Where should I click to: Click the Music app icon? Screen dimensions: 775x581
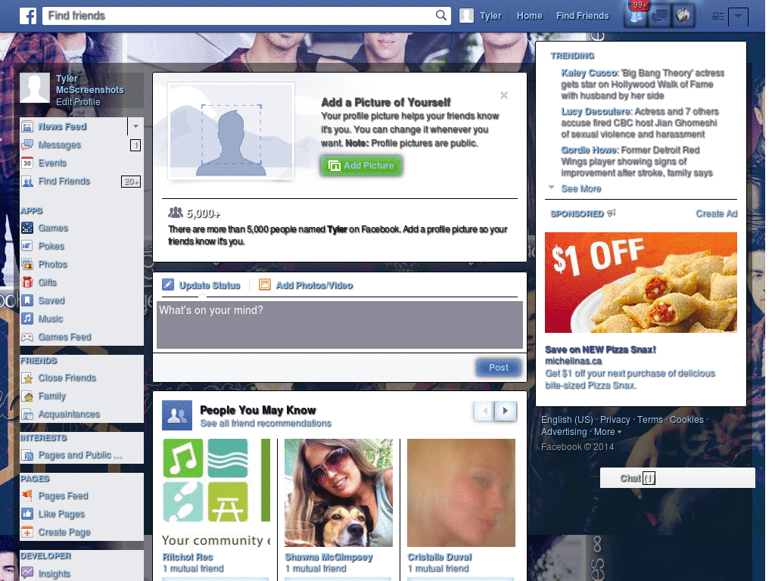27,318
